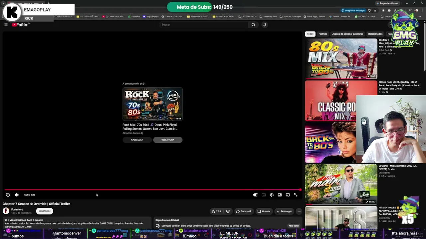Play the next video with Ver ahora
Viewport: 426px width, 239px height.
coord(168,140)
